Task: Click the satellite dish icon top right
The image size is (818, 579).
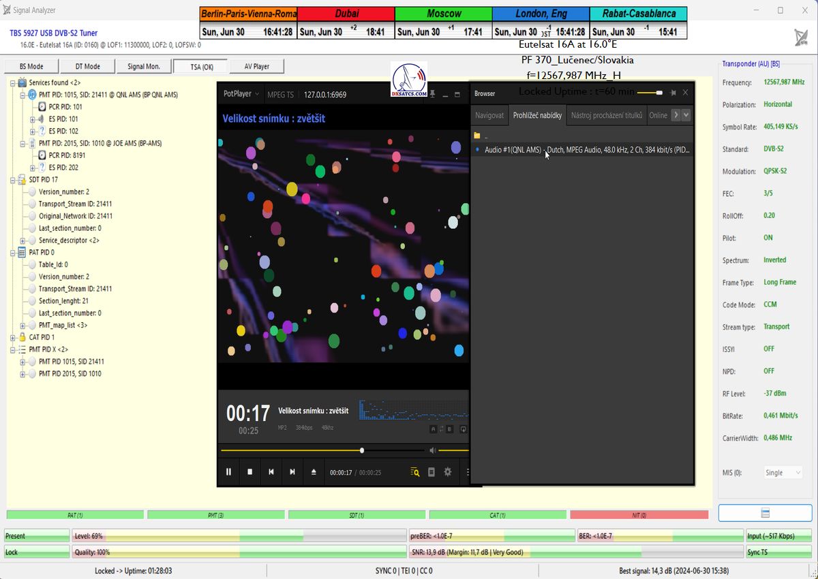Action: point(801,37)
